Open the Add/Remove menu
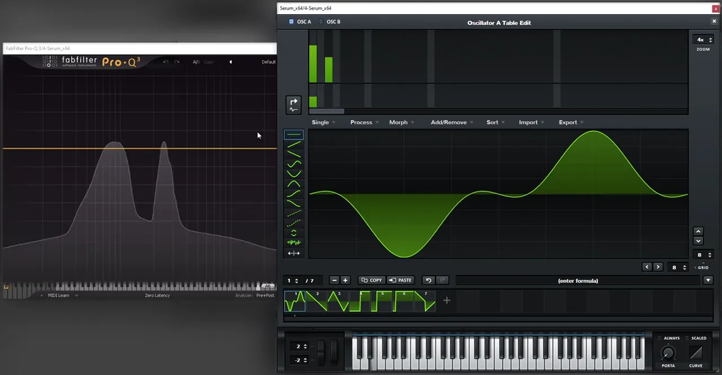This screenshot has height=375, width=722. 452,122
